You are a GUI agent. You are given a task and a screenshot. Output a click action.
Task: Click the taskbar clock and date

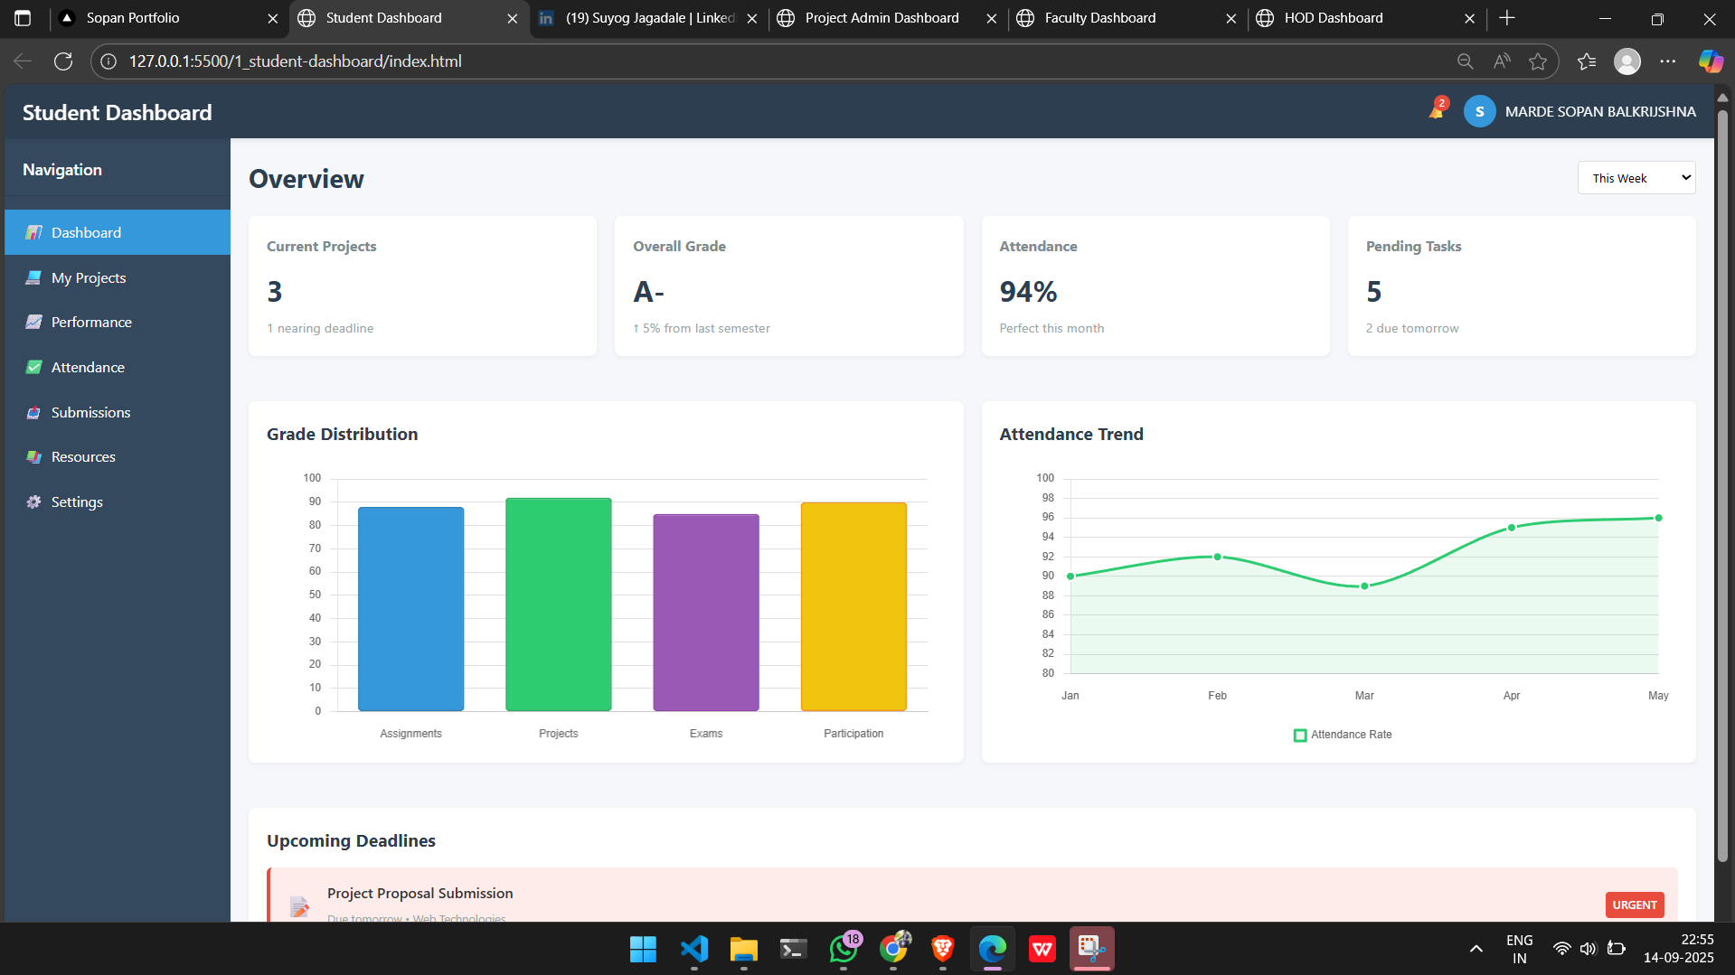click(1678, 949)
